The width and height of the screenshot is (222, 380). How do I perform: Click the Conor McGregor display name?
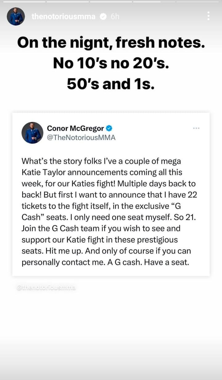pos(75,128)
